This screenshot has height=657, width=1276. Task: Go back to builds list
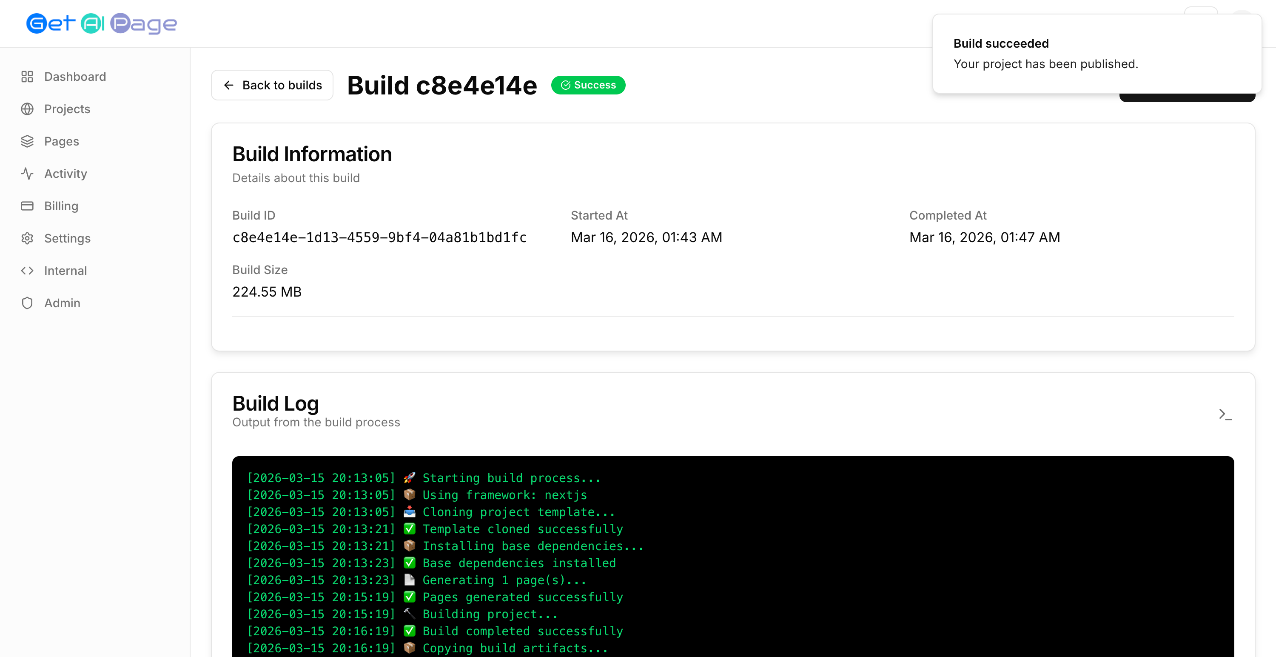pyautogui.click(x=272, y=85)
